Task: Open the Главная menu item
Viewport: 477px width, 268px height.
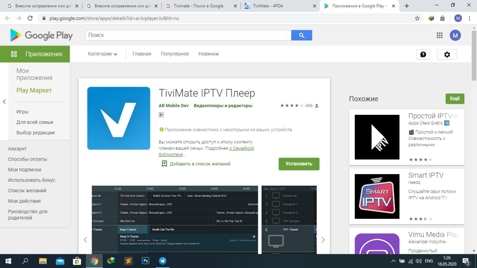Action: pyautogui.click(x=142, y=54)
